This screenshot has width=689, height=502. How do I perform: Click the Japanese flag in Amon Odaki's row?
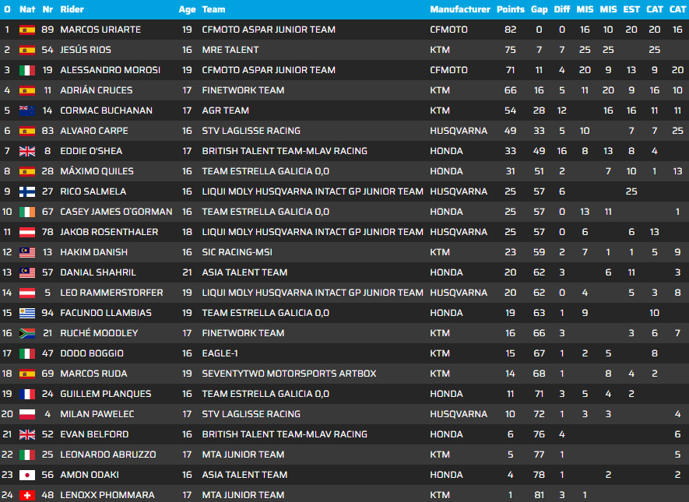point(27,475)
